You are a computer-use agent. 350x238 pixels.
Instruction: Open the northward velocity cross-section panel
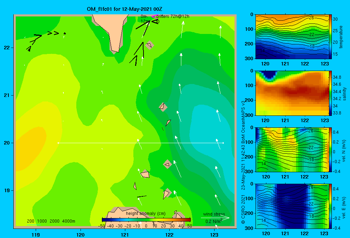pos(292,149)
